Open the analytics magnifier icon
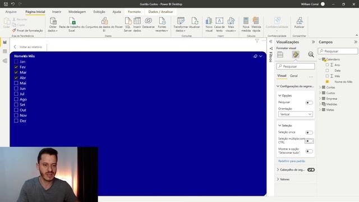359x202 pixels. (311, 54)
